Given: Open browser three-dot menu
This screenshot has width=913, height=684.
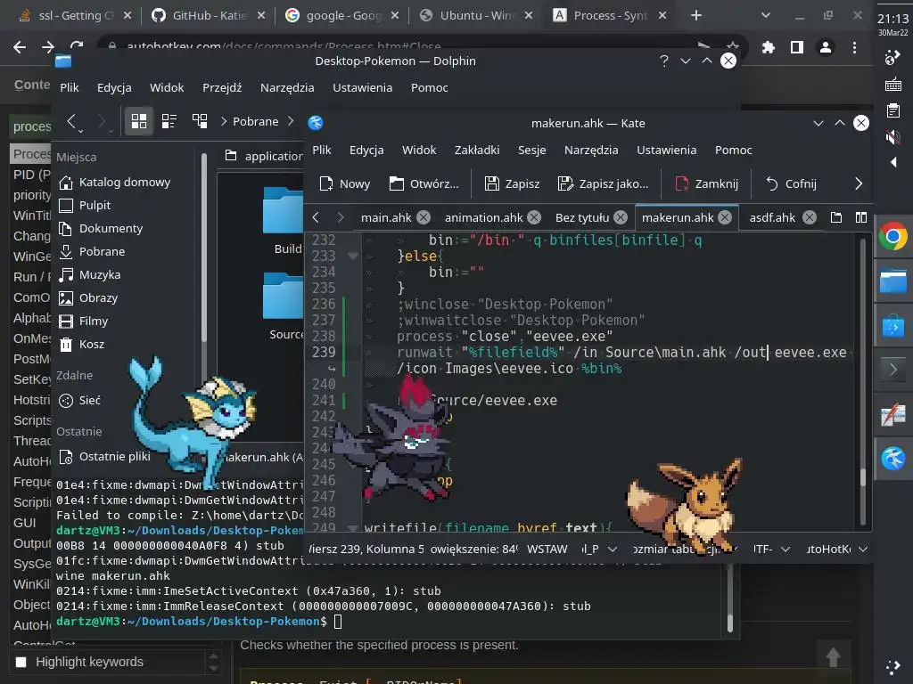Looking at the screenshot, I should (x=854, y=47).
